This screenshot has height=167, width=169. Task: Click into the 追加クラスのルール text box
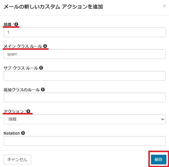click(84, 98)
